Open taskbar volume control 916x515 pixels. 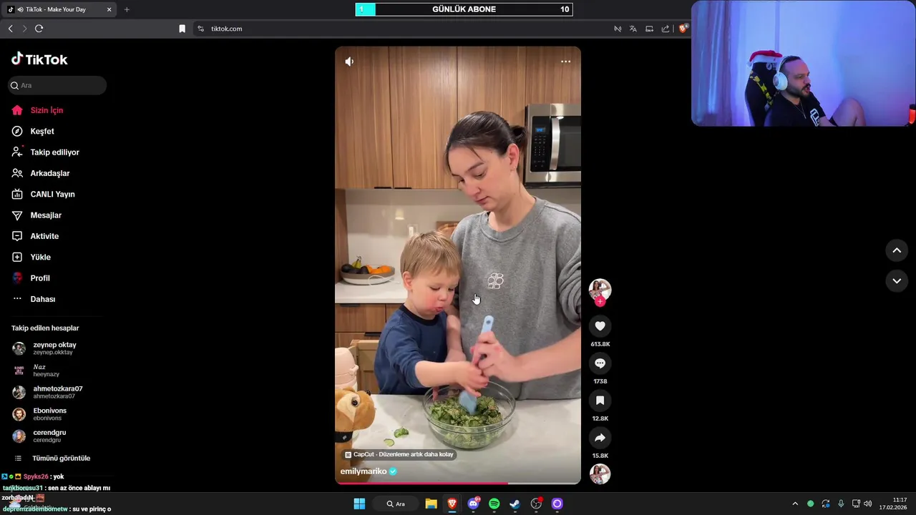868,504
